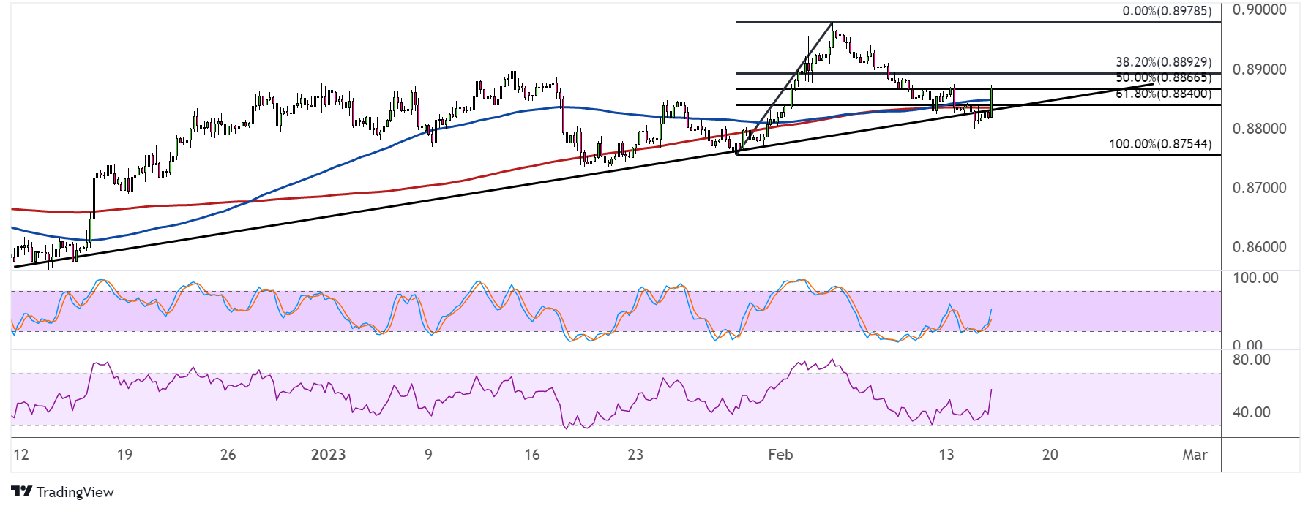Click the 13 date label after Feb
Viewport: 1311px width, 511px height.
(x=946, y=455)
